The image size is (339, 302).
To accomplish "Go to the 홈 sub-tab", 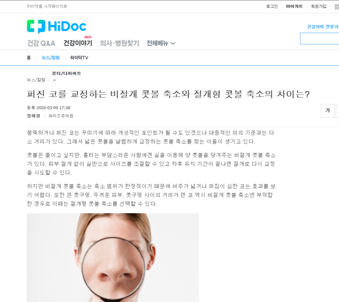I will point(29,58).
